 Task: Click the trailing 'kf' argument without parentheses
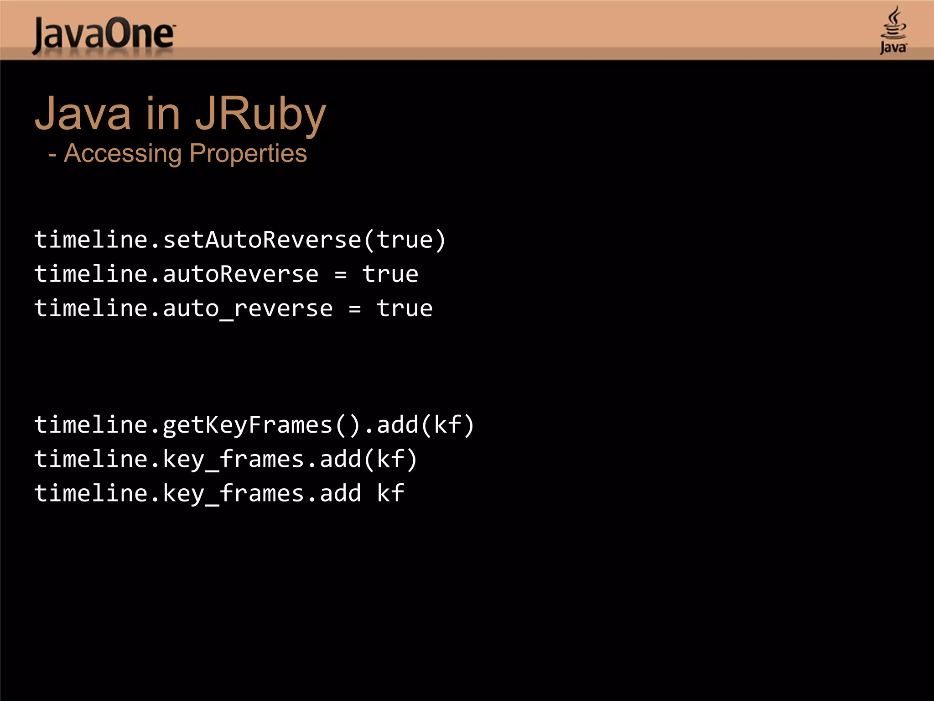[x=390, y=494]
